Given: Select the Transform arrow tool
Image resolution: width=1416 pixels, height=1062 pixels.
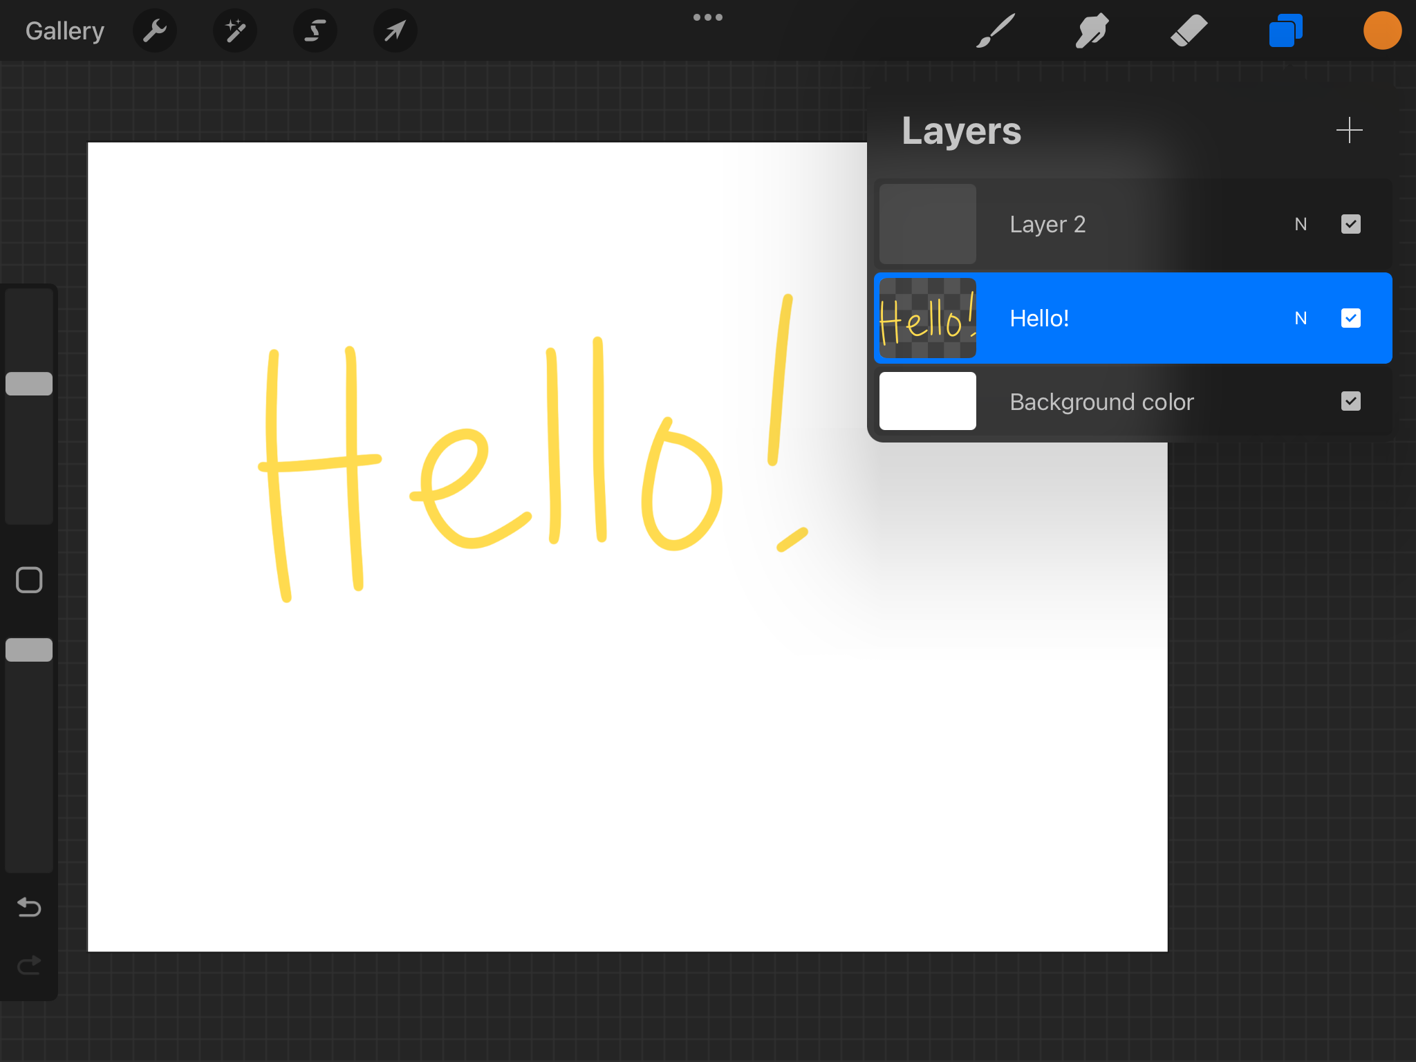Looking at the screenshot, I should coord(395,30).
